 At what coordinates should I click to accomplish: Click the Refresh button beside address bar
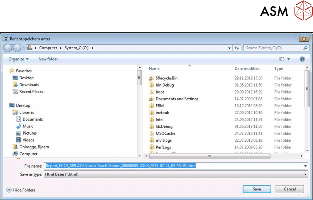pos(237,48)
